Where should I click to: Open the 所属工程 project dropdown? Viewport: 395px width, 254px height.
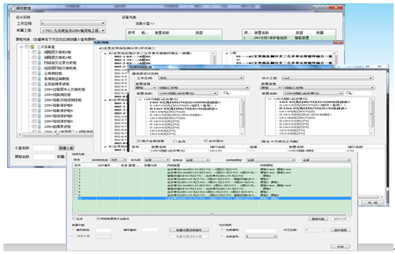tap(72, 30)
